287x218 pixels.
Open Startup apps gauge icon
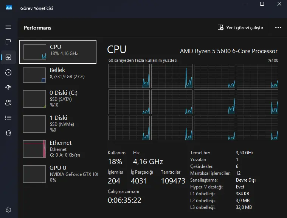[x=8, y=87]
